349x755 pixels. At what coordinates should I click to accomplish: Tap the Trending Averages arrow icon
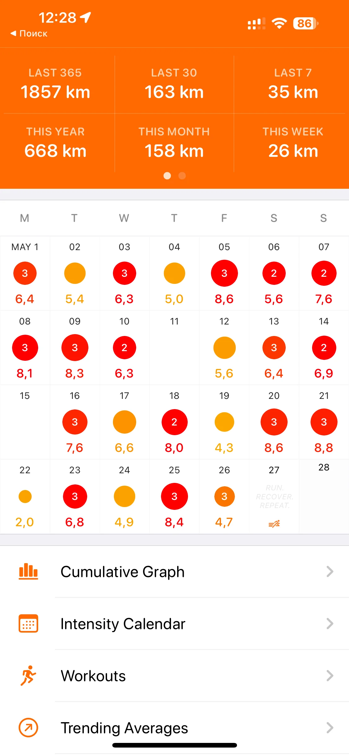tap(28, 728)
